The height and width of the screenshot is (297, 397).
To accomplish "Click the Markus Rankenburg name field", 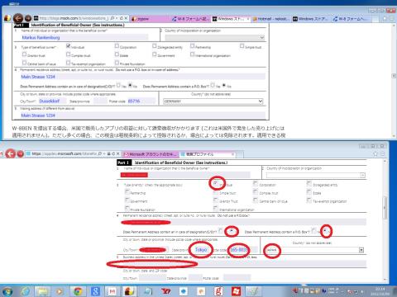I will [84, 37].
